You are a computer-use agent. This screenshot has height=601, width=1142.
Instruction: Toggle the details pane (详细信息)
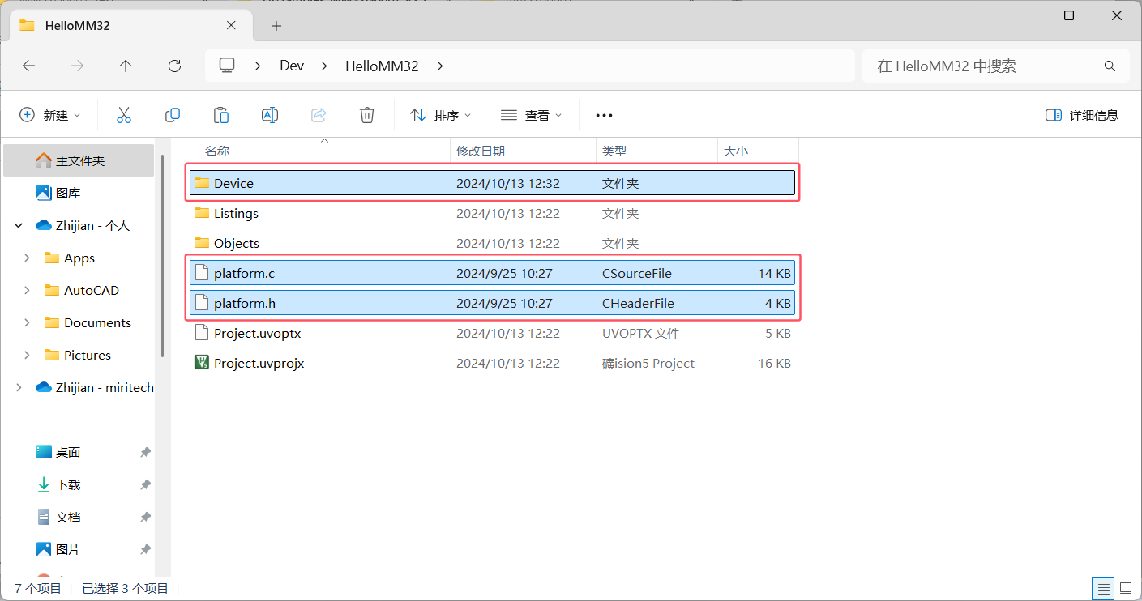click(x=1082, y=115)
